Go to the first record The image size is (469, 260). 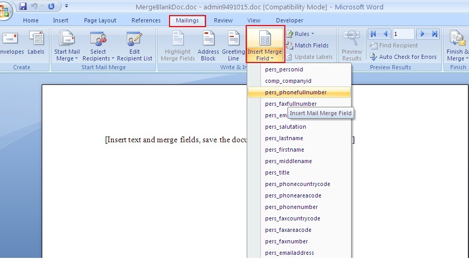click(x=373, y=34)
